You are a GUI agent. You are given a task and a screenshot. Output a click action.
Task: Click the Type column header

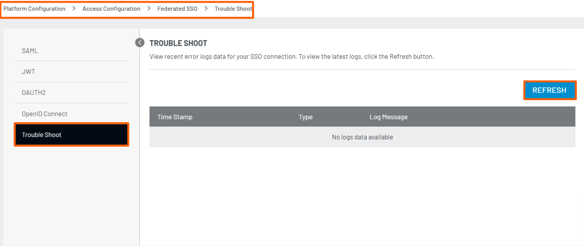click(x=305, y=117)
